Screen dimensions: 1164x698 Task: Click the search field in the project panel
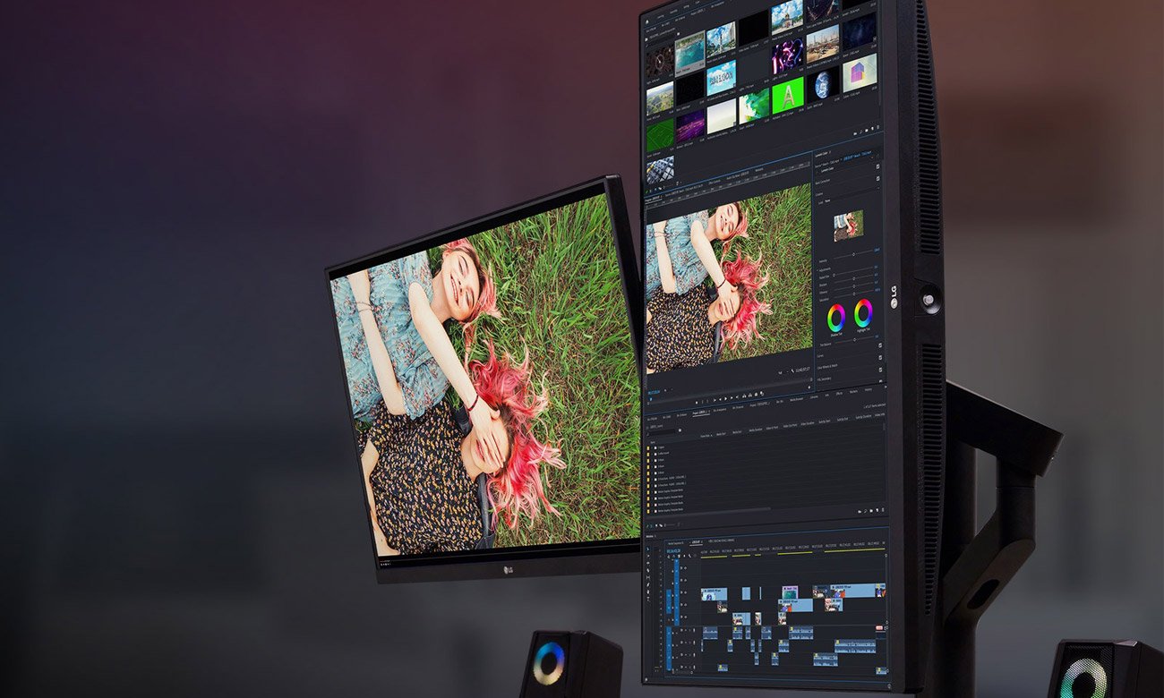[x=662, y=432]
